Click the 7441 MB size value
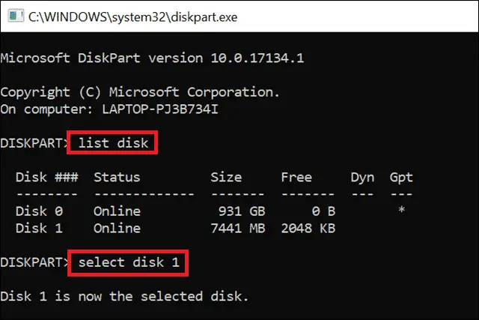Viewport: 479px width, 320px height. coord(238,229)
